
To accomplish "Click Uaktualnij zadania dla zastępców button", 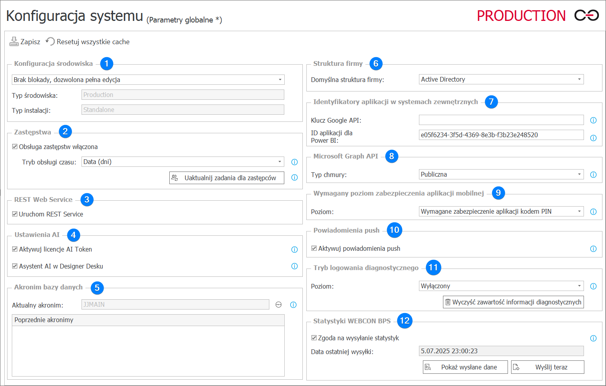I will (x=227, y=178).
